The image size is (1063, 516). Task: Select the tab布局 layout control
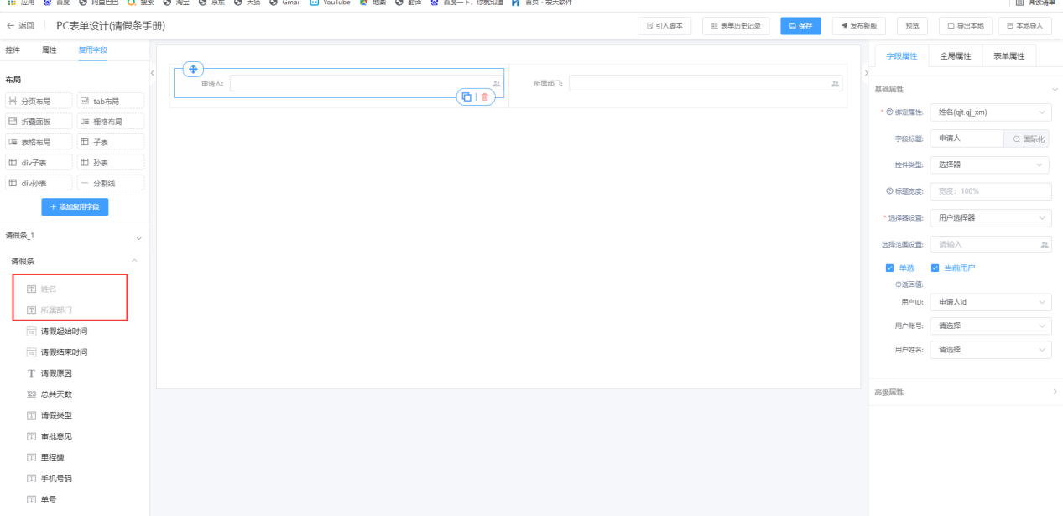111,101
